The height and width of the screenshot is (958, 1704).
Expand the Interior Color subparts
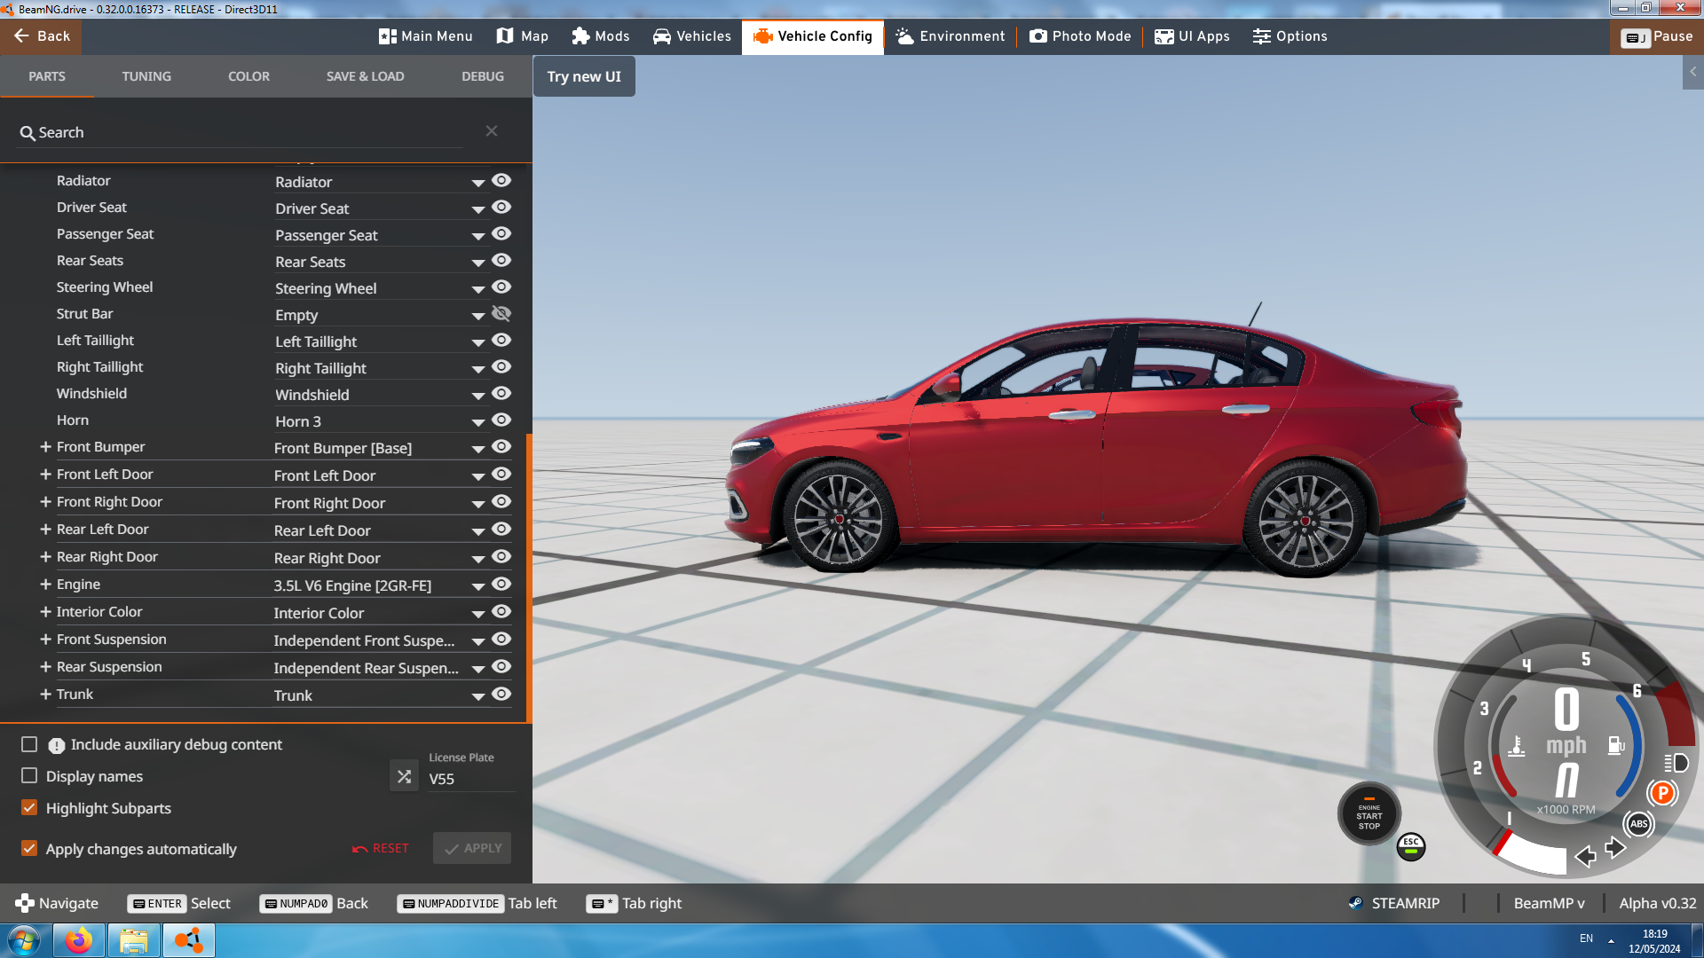45,612
